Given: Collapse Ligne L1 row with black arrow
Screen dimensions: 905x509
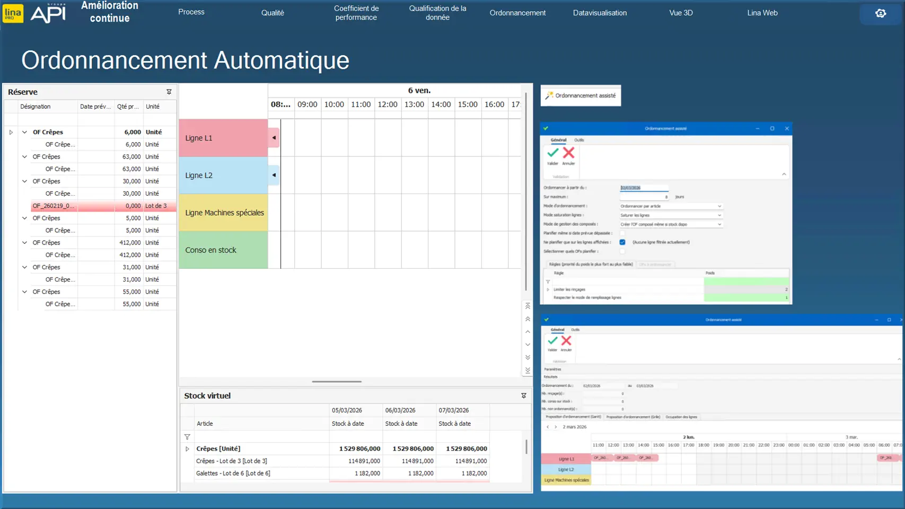Looking at the screenshot, I should pos(274,138).
